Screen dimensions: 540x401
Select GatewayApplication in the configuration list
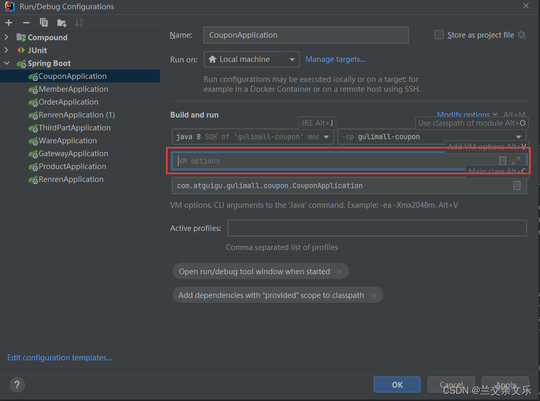(x=73, y=154)
